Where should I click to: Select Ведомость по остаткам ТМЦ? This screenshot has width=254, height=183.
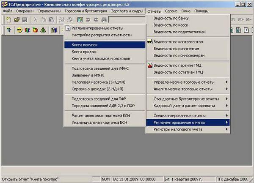tap(188, 72)
